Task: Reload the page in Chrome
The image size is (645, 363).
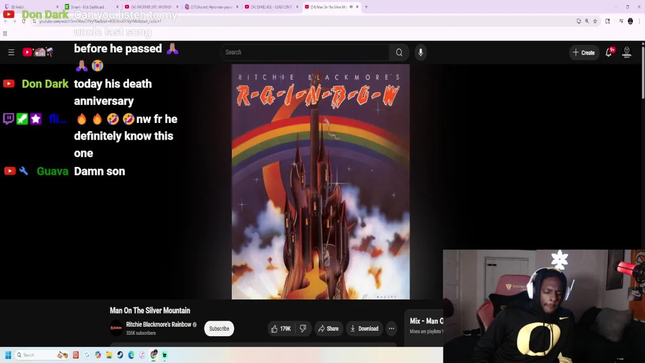Action: coord(23,21)
